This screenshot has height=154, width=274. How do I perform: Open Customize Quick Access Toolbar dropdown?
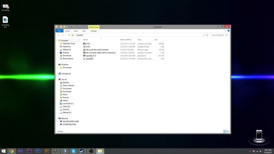pyautogui.click(x=71, y=27)
